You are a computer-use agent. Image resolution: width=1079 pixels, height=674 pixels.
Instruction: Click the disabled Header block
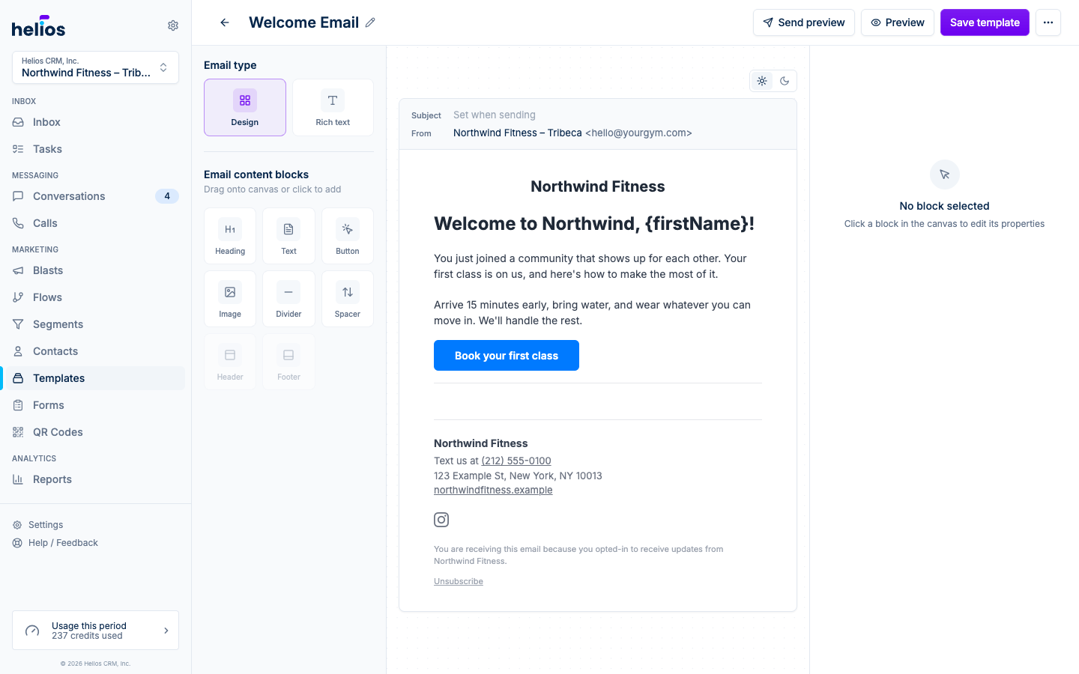coord(230,362)
